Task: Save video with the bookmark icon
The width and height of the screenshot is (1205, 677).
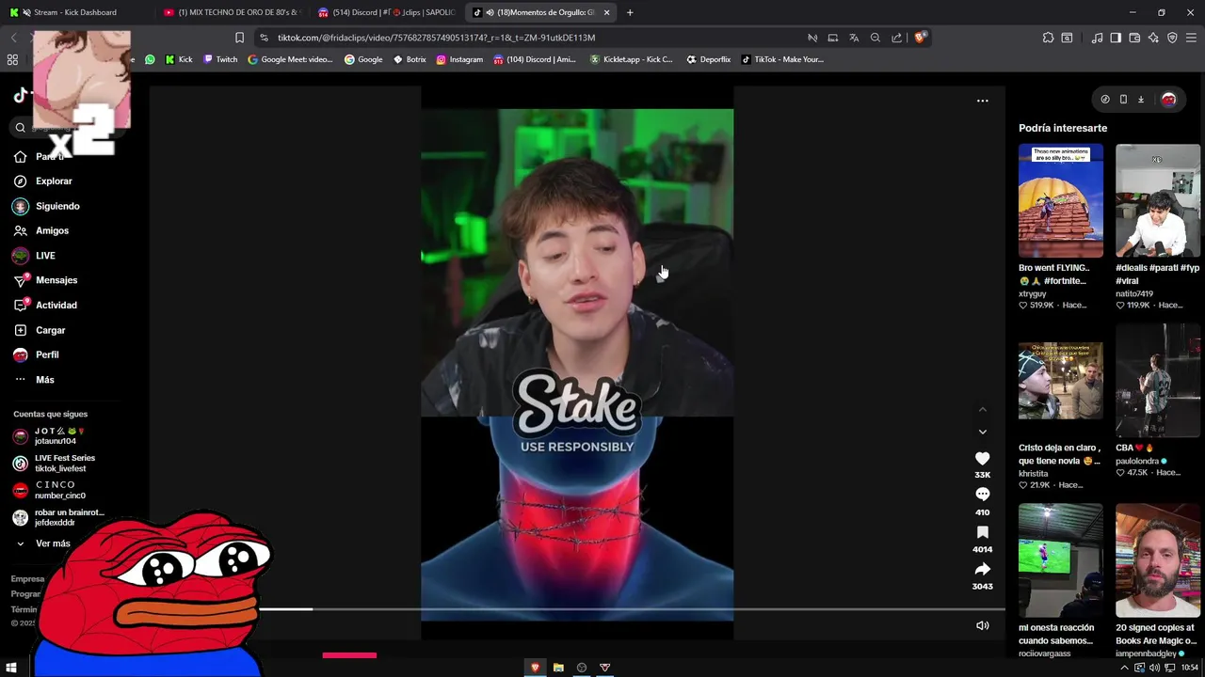Action: tap(982, 532)
